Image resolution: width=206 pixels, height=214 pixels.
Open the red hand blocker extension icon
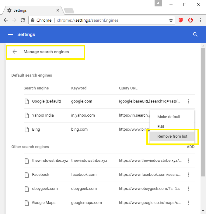(x=190, y=20)
